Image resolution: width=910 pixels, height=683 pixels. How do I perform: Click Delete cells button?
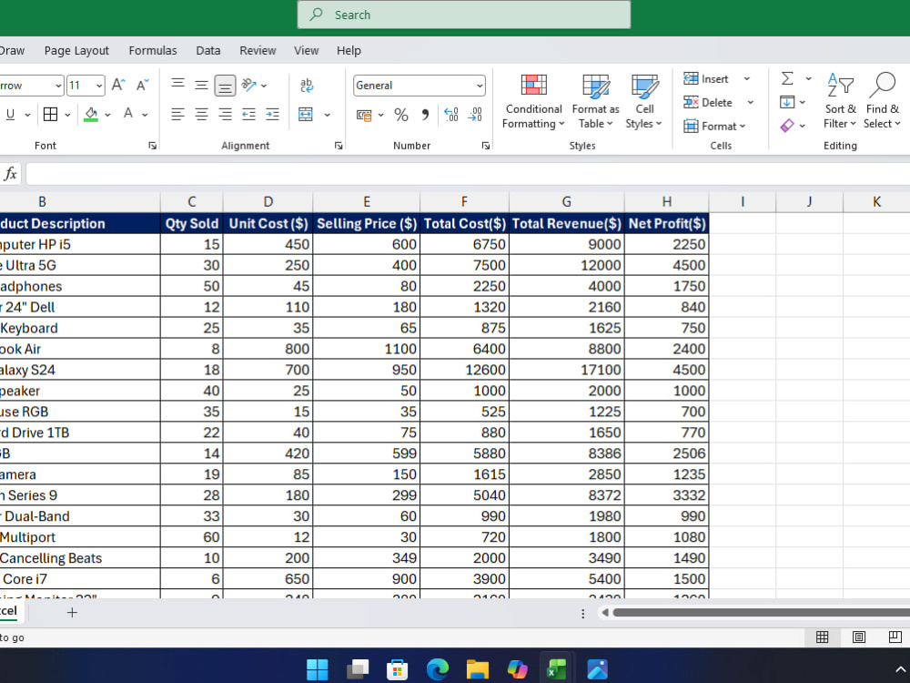(707, 102)
